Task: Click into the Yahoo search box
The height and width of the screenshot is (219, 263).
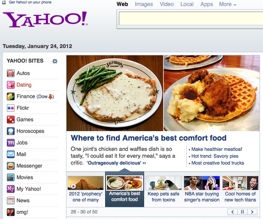Action: [x=191, y=18]
